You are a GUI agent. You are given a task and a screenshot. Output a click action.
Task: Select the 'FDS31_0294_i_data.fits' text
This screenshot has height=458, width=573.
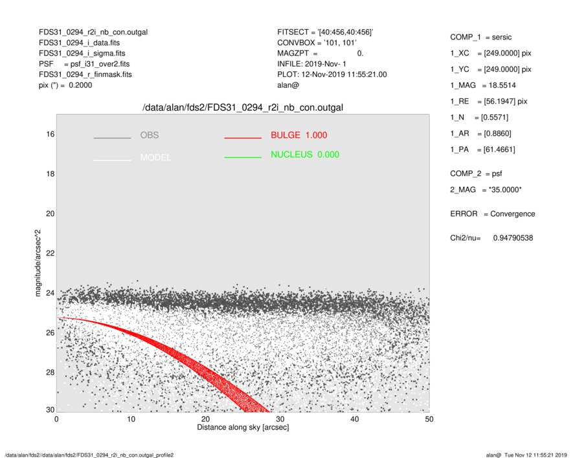[79, 43]
